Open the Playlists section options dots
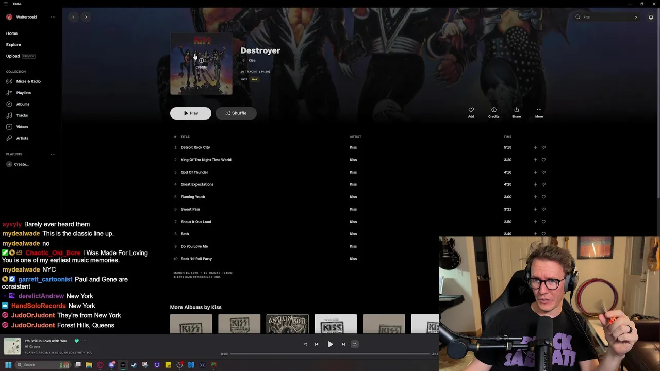This screenshot has height=371, width=660. [x=53, y=154]
